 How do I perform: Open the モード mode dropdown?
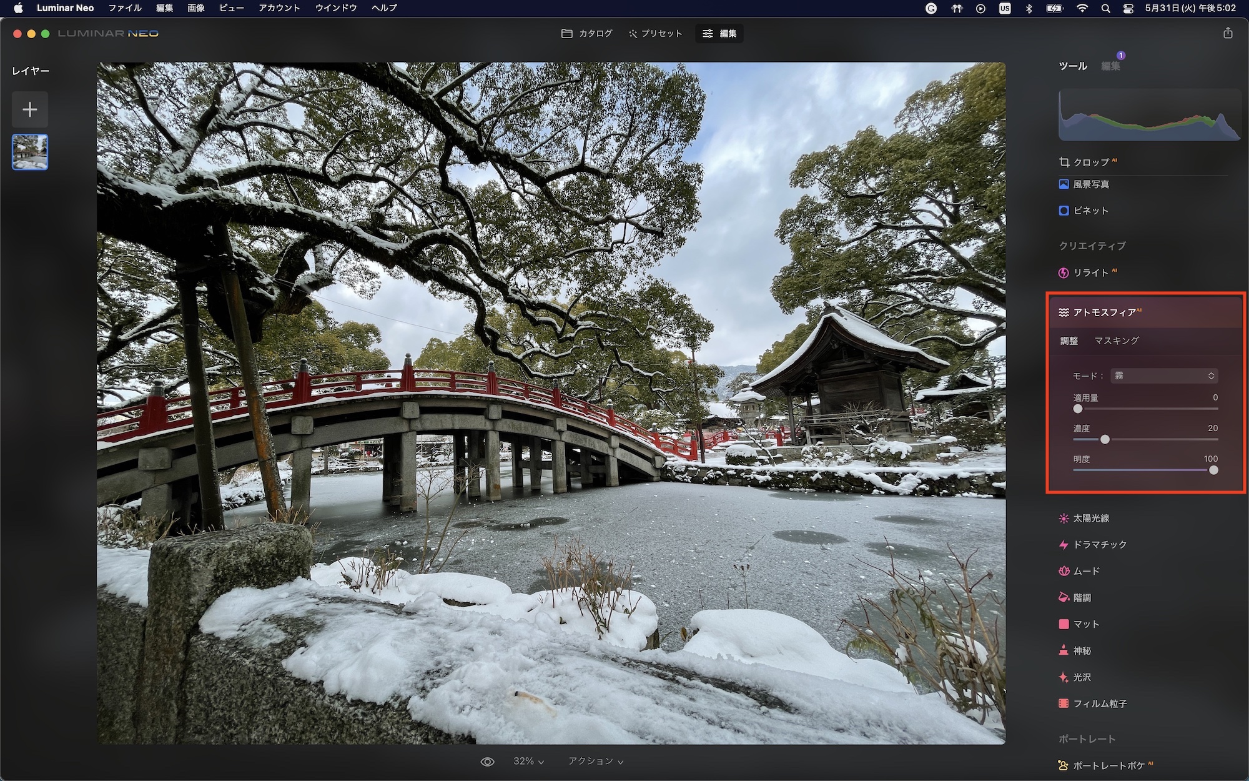coord(1163,376)
